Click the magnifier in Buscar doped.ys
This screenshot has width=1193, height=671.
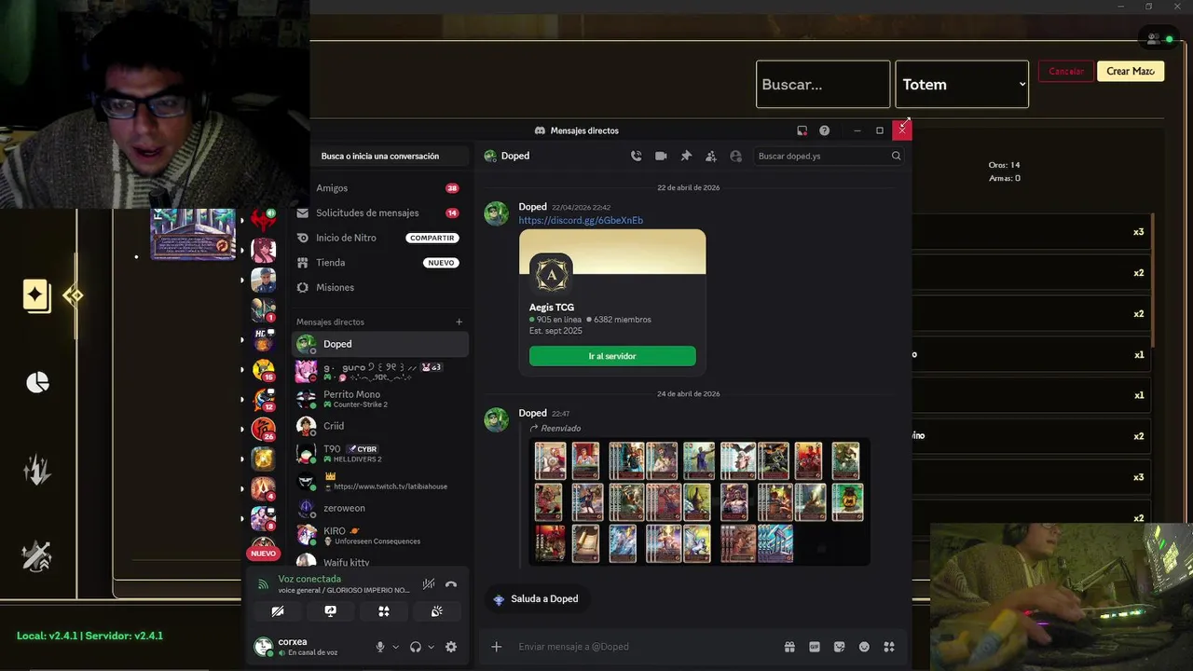(896, 156)
